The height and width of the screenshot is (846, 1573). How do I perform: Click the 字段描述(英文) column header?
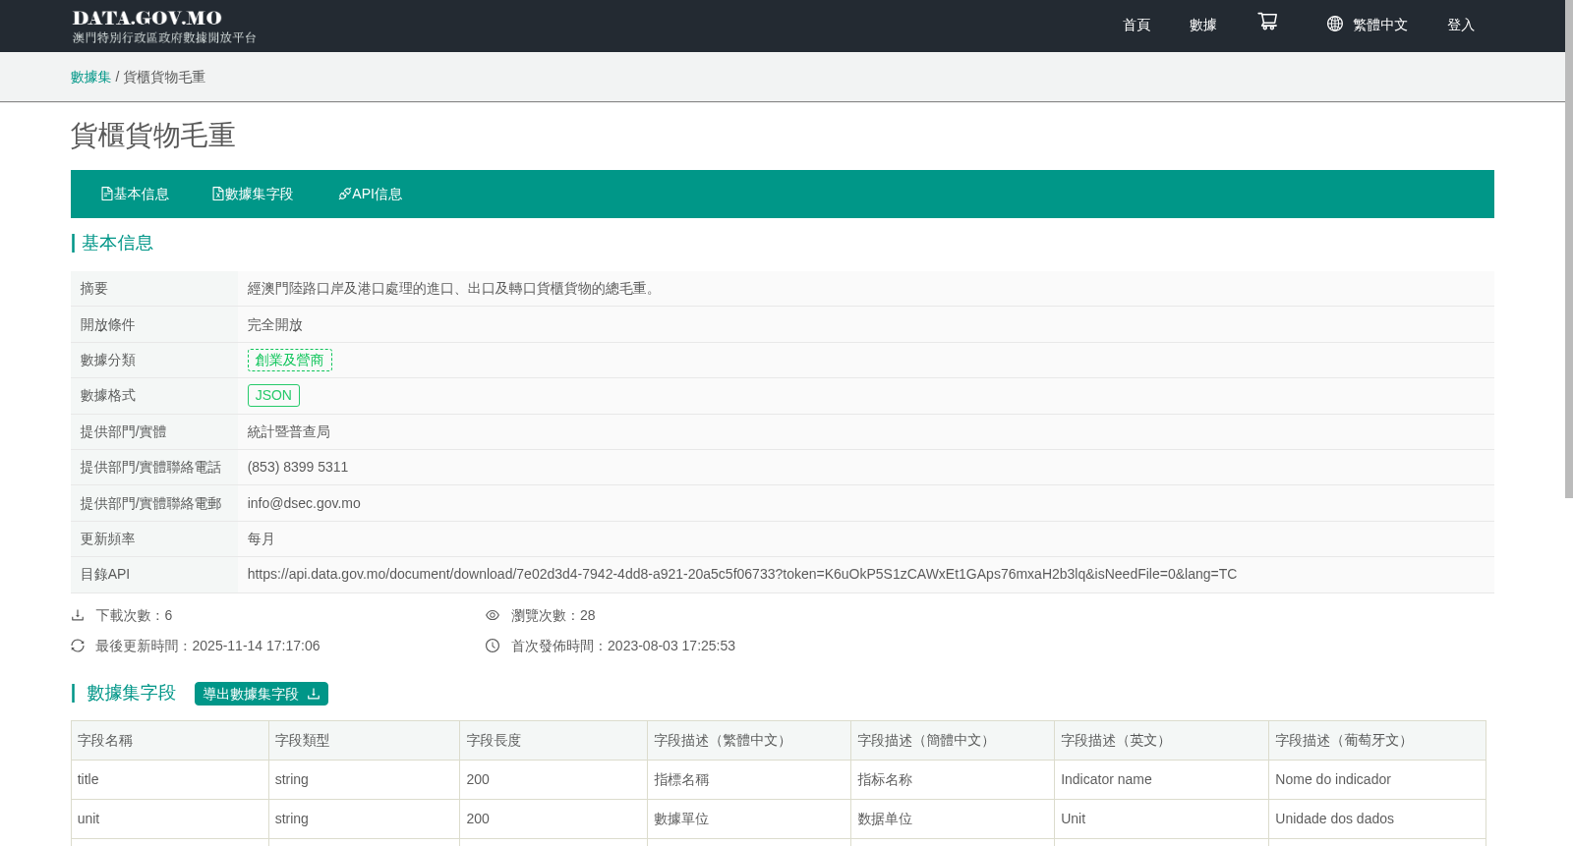[1162, 741]
